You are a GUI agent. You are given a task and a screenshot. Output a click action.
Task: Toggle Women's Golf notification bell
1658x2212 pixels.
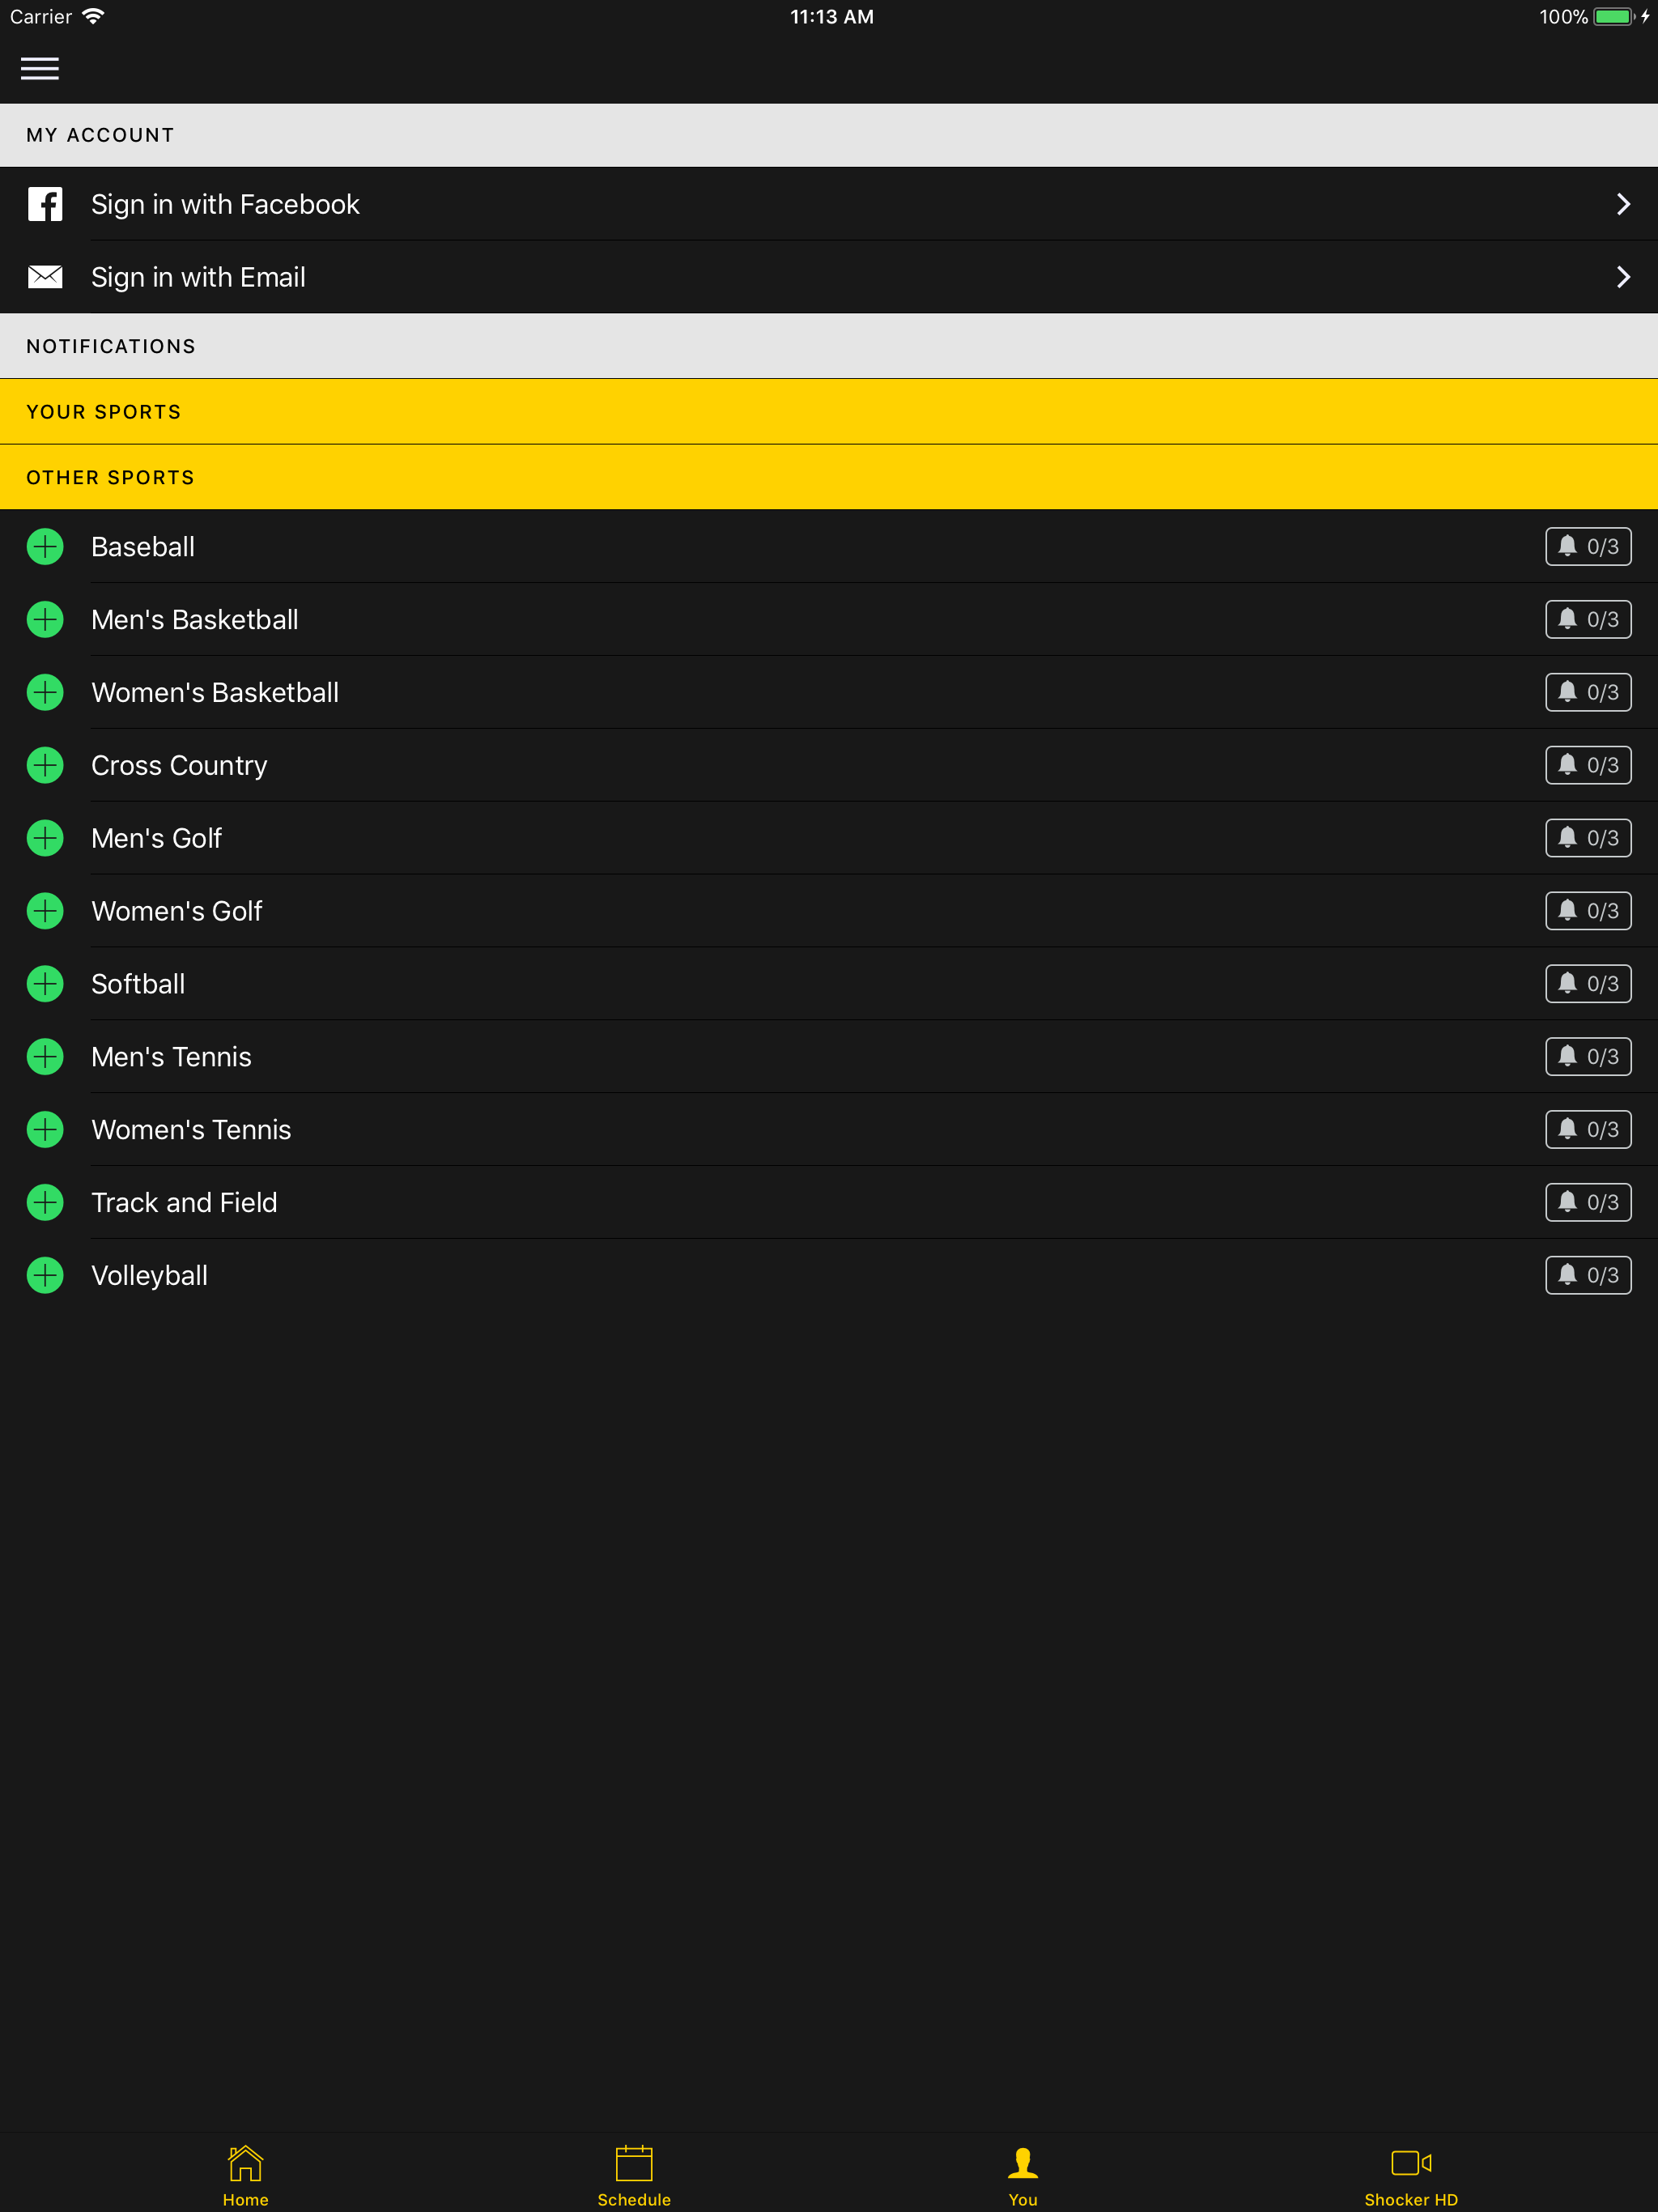[x=1588, y=911]
